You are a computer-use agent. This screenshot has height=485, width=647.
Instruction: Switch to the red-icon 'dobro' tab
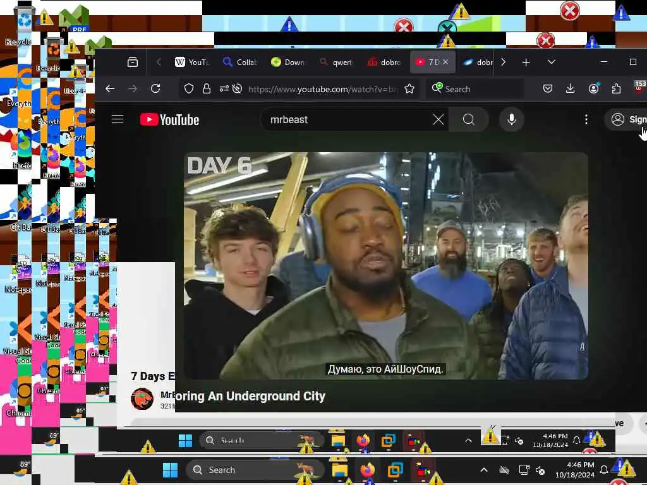pyautogui.click(x=384, y=63)
